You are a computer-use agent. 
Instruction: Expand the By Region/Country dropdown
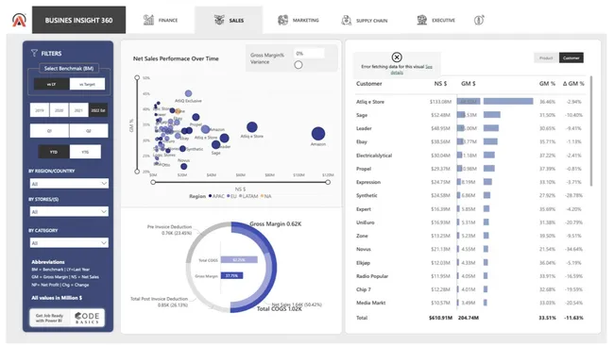(69, 184)
